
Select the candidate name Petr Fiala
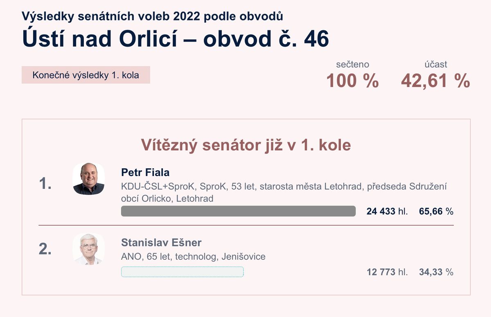click(145, 172)
